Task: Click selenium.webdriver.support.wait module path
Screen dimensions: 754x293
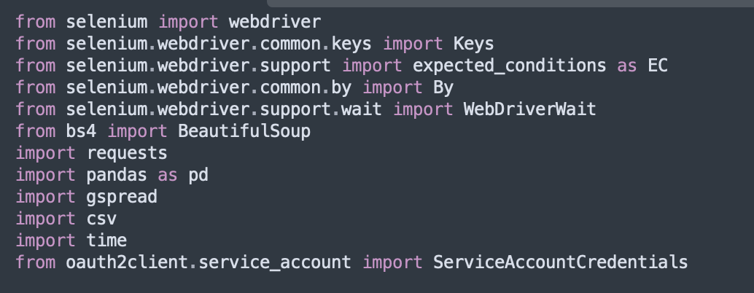Action: pyautogui.click(x=224, y=109)
